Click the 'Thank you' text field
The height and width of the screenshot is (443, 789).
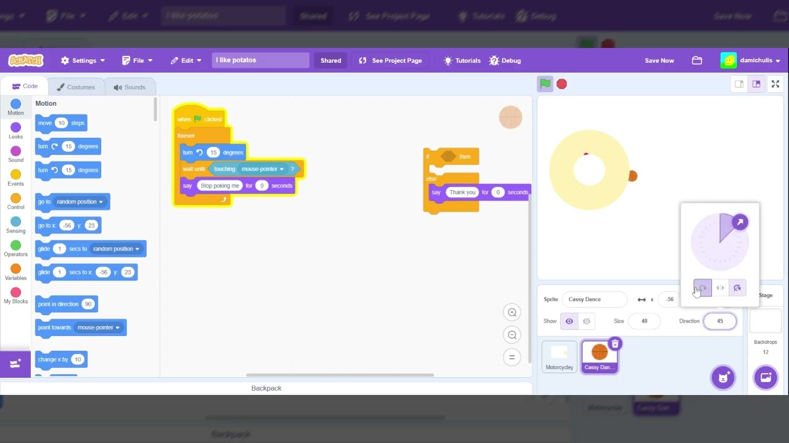pos(462,192)
